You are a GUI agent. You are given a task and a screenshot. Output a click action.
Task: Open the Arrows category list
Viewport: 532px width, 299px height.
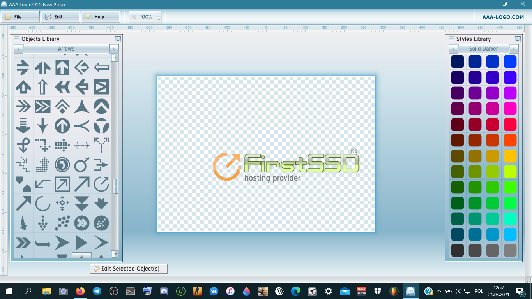click(66, 49)
